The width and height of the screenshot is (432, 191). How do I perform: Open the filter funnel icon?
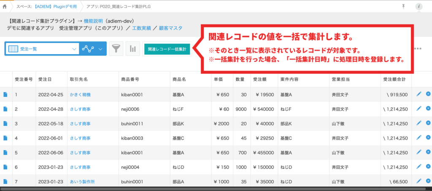click(x=116, y=49)
